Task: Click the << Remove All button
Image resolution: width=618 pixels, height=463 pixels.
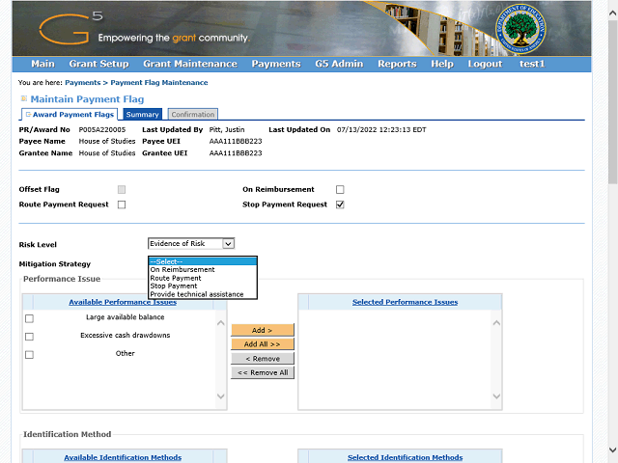Action: point(263,372)
